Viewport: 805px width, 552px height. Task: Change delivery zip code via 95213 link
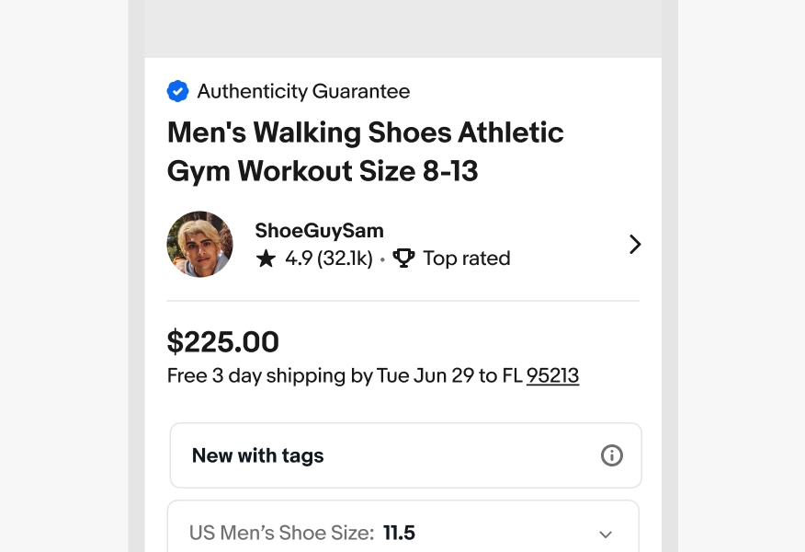coord(552,375)
